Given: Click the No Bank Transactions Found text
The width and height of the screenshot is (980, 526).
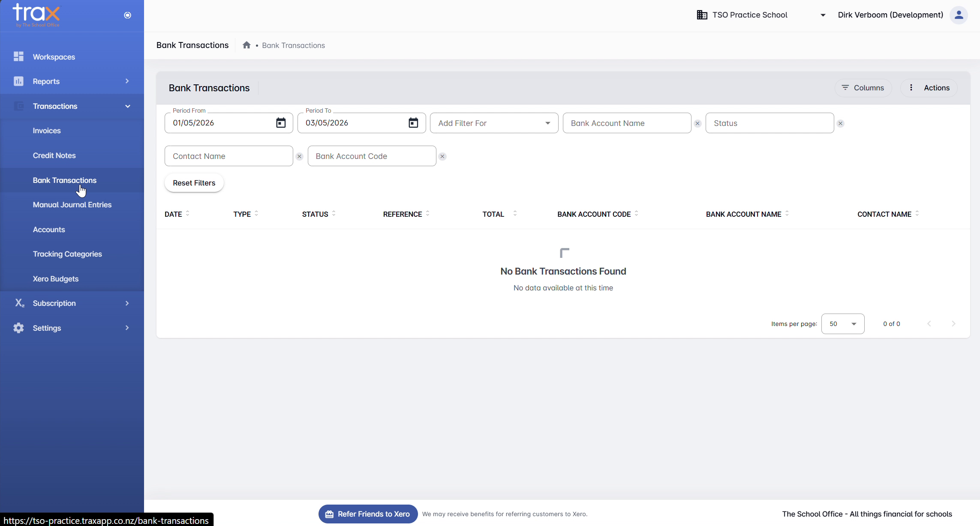Looking at the screenshot, I should pos(563,271).
